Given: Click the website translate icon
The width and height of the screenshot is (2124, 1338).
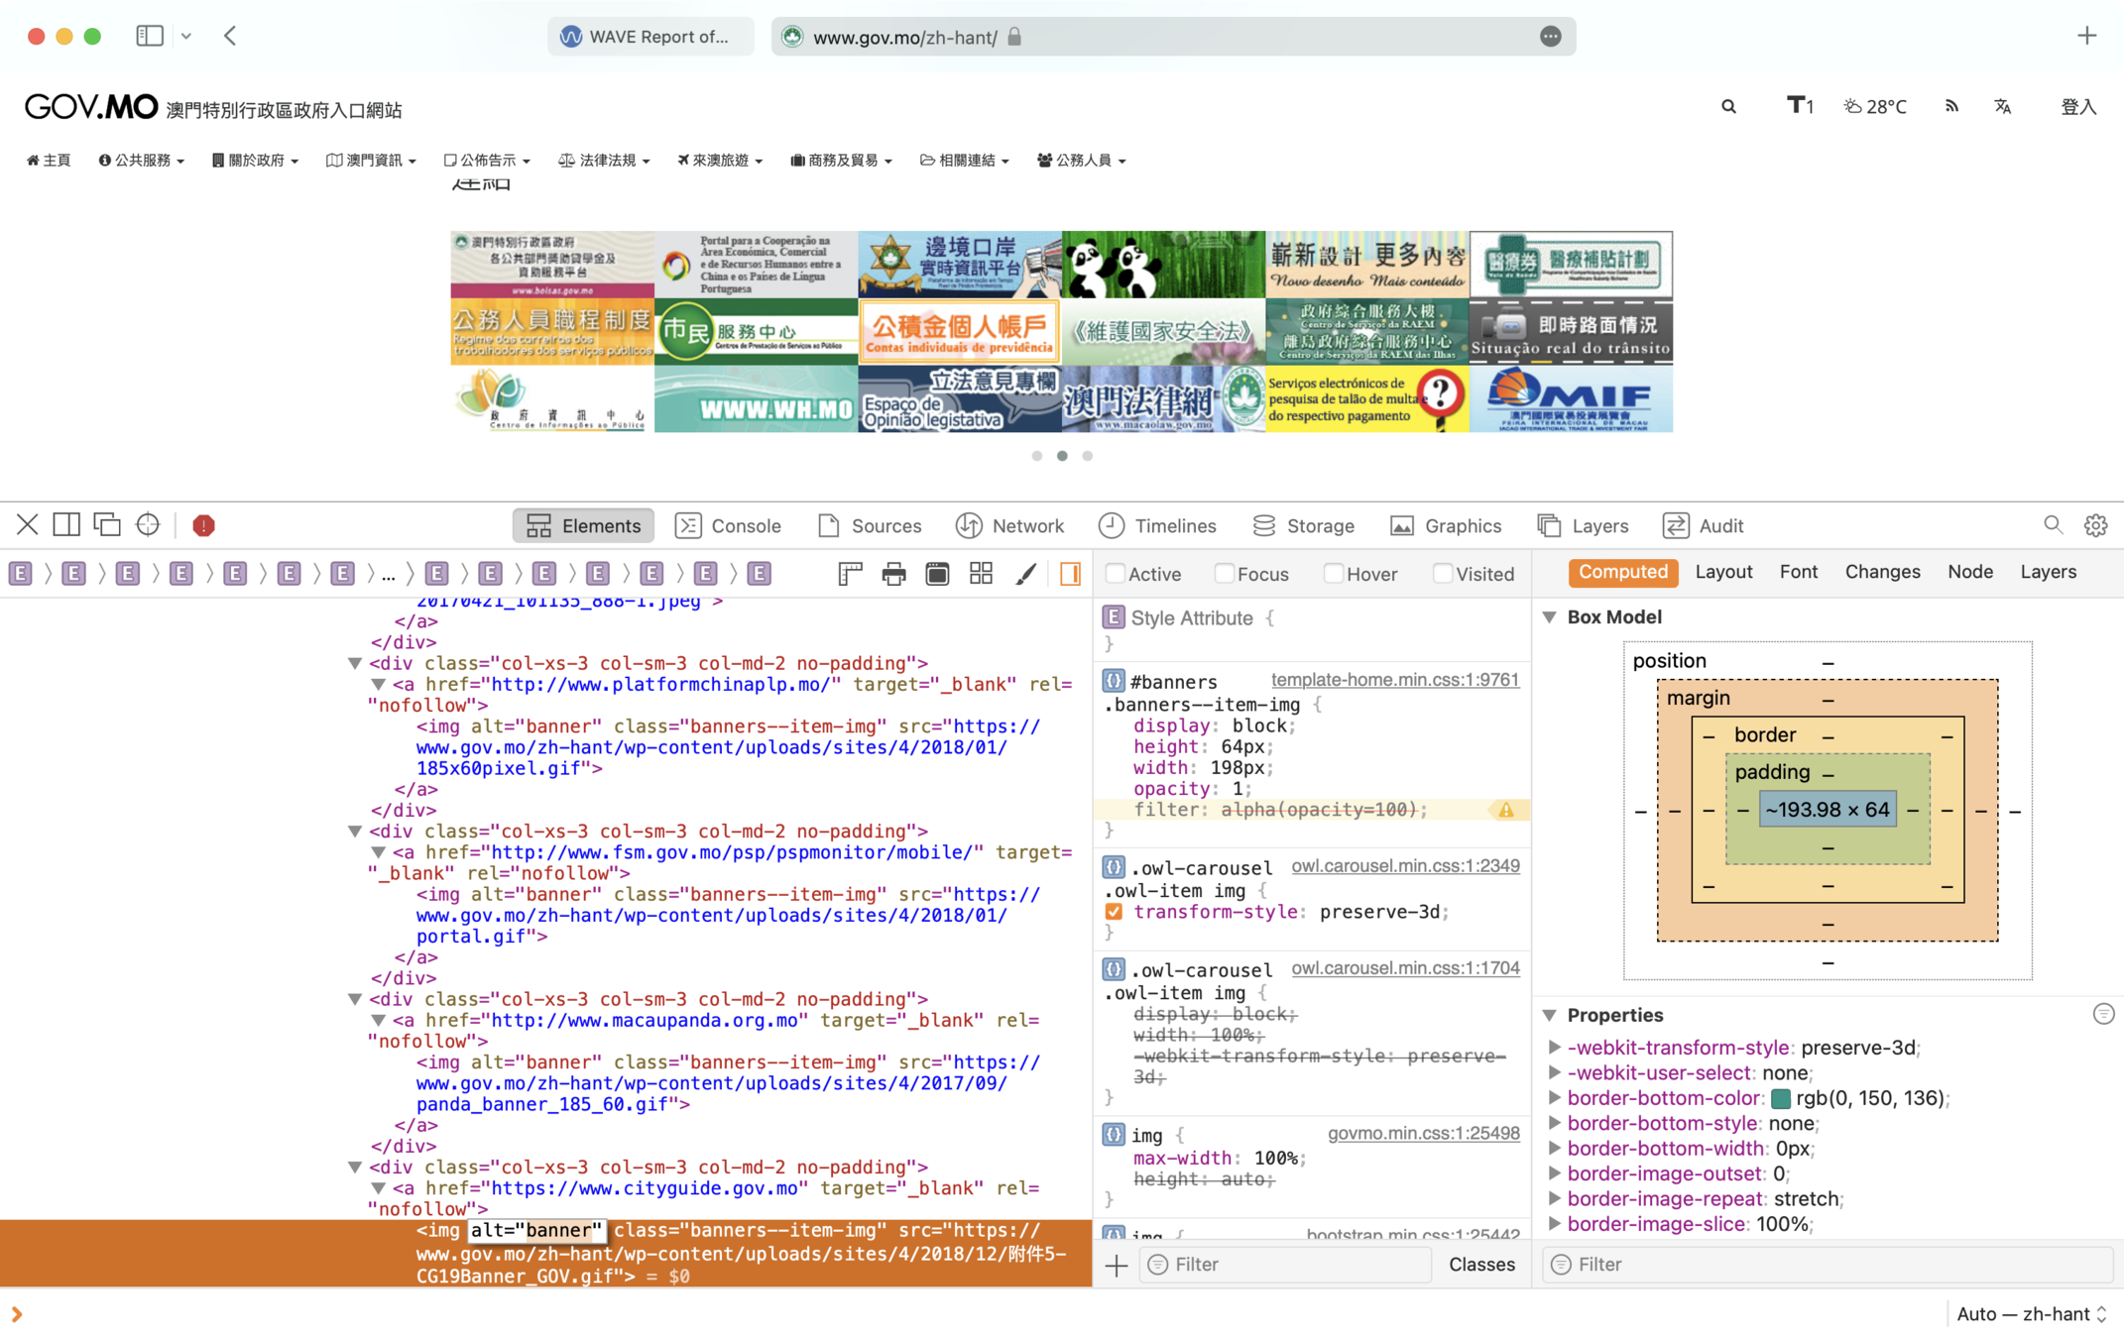Looking at the screenshot, I should point(2002,107).
